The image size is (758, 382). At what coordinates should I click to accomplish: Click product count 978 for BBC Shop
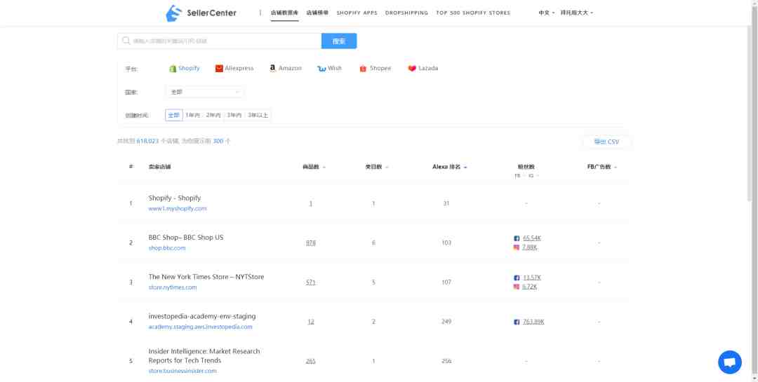tap(310, 243)
